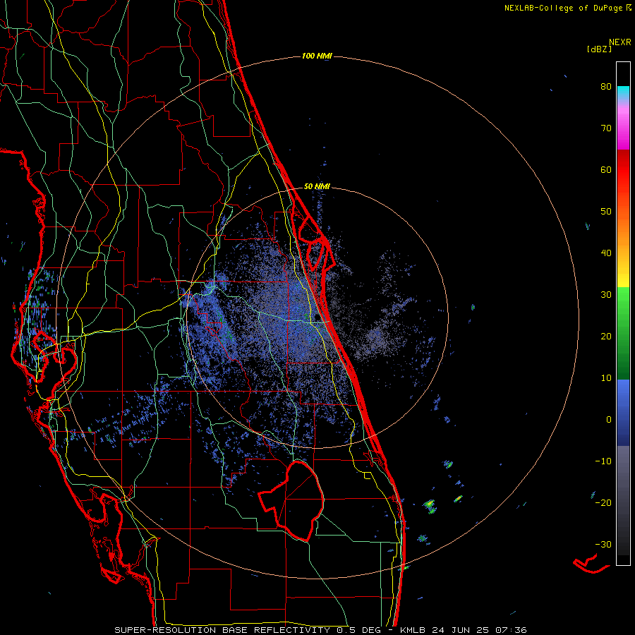635x635 pixels.
Task: Click the -30 dBZ legend value
Action: click(603, 545)
